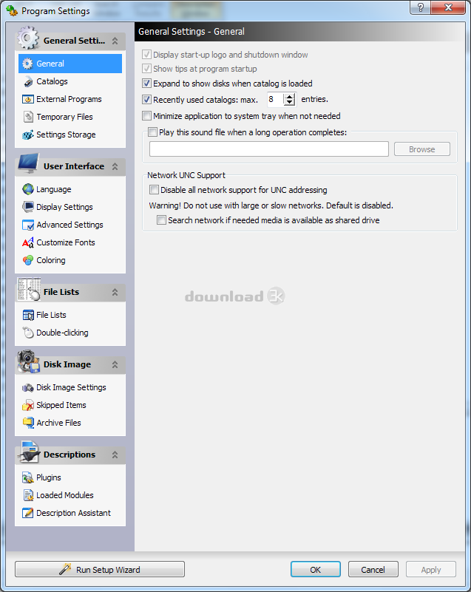Select Display Settings in sidebar
471x592 pixels.
pyautogui.click(x=64, y=207)
